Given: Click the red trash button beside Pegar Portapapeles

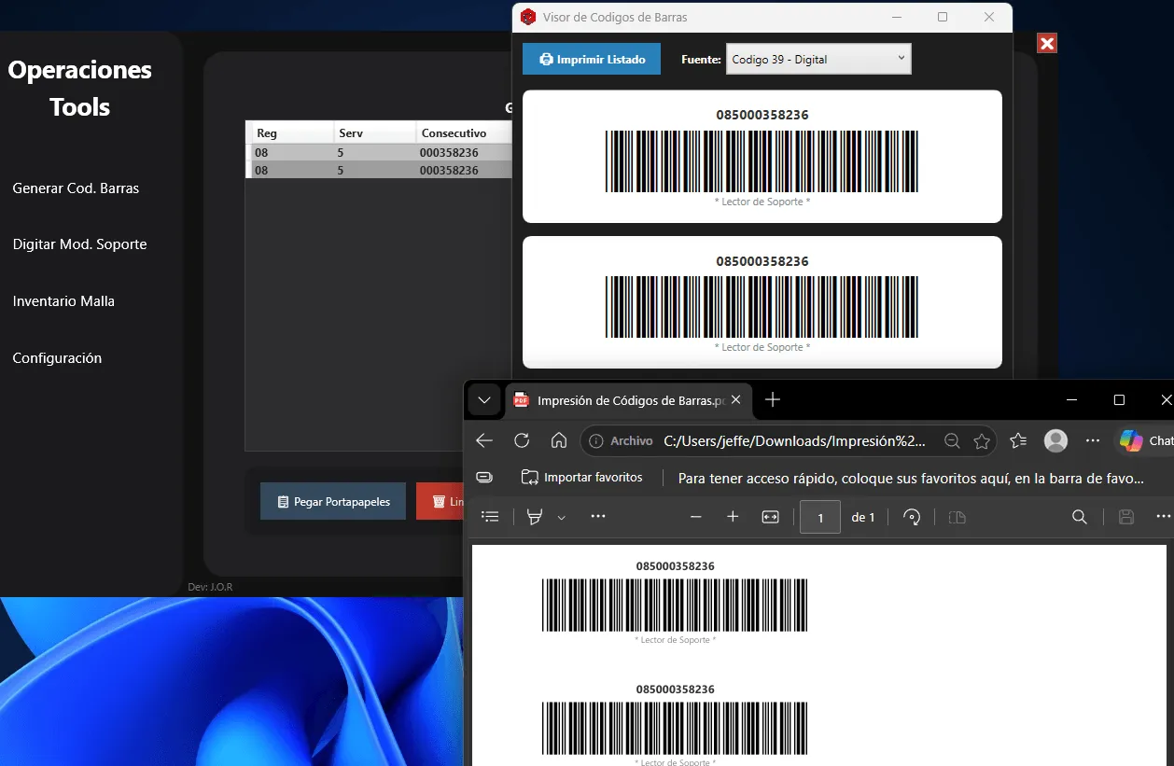Looking at the screenshot, I should [x=440, y=501].
